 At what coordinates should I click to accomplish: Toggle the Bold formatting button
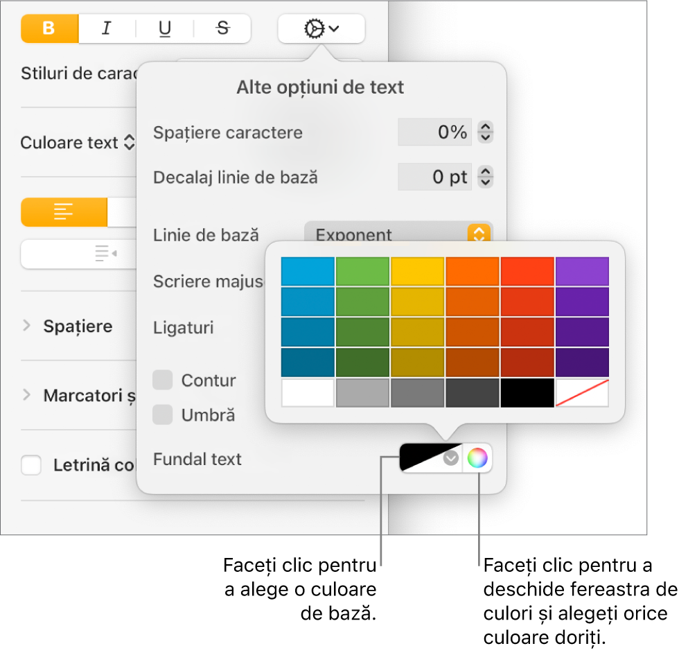point(50,28)
